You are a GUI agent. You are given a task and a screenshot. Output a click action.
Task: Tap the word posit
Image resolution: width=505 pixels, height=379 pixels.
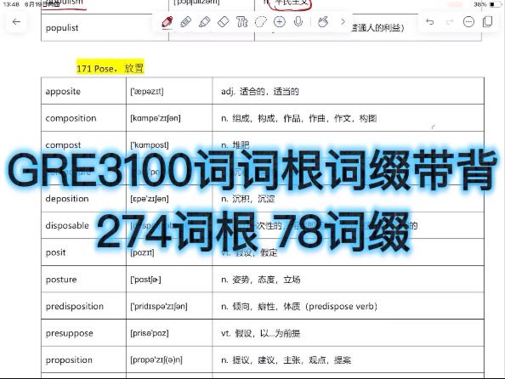(55, 252)
